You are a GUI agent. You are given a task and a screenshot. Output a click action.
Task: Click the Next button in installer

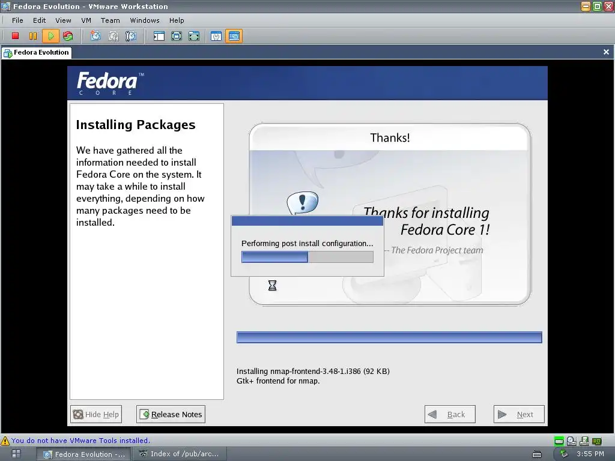click(x=519, y=414)
